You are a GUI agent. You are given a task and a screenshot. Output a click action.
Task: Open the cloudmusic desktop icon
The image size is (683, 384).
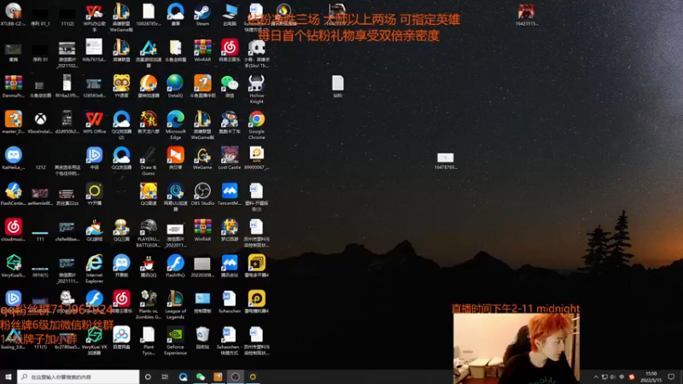14,230
